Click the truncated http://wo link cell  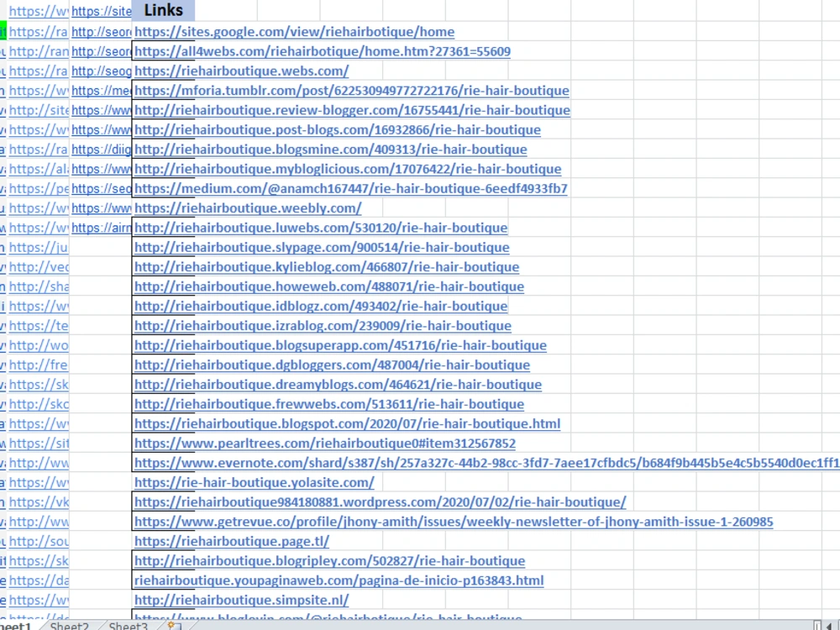pyautogui.click(x=39, y=345)
